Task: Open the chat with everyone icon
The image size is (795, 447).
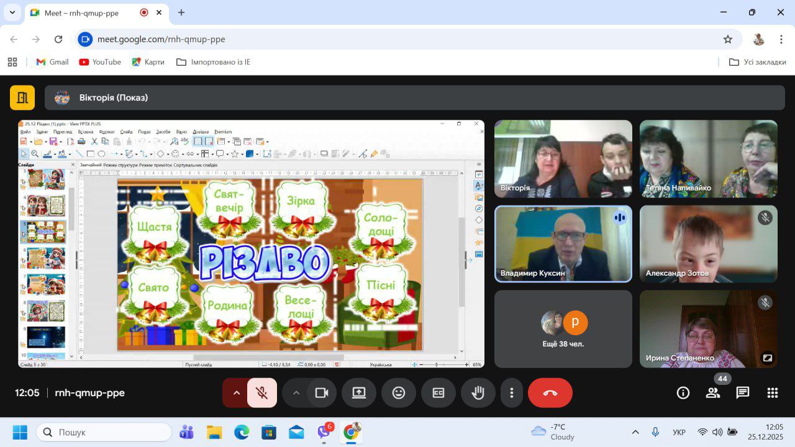Action: (743, 393)
